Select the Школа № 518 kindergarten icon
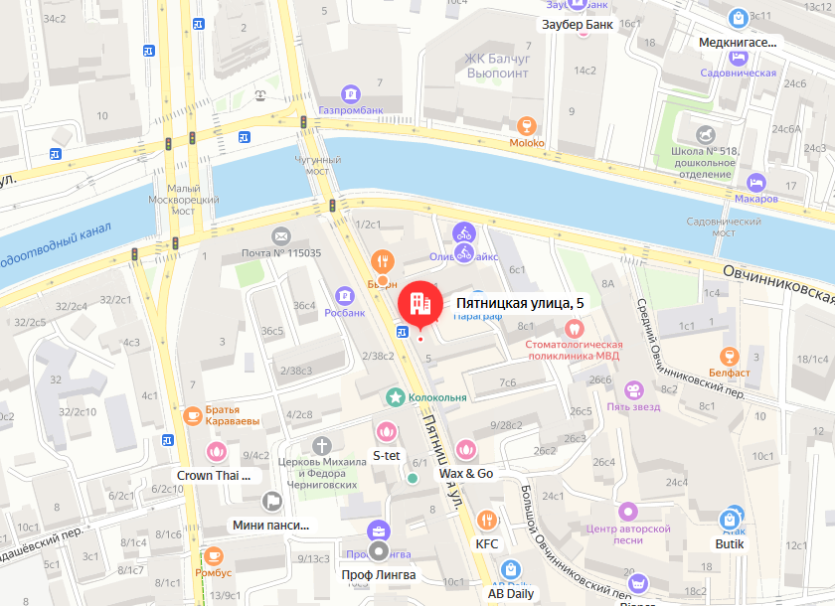The image size is (835, 606). pos(705,134)
